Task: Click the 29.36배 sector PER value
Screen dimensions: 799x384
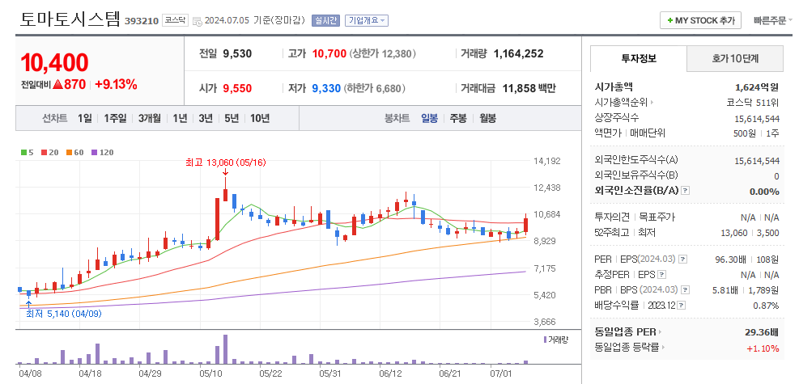Action: (x=762, y=332)
